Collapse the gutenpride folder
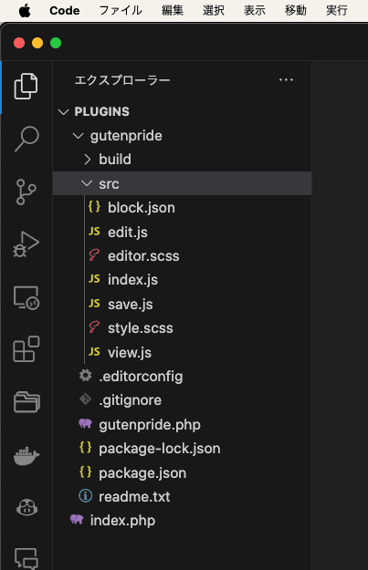 79,136
